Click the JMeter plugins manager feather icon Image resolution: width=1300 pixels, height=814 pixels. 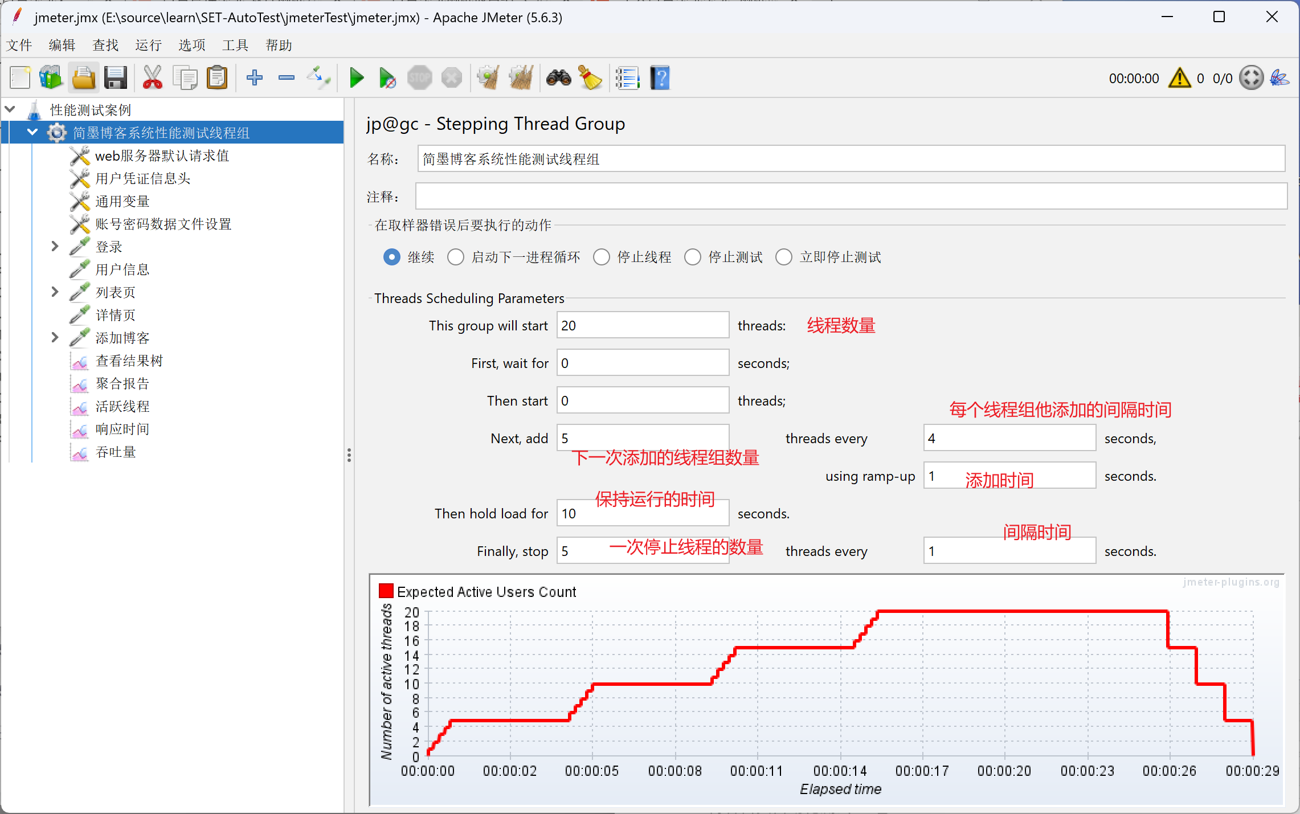(x=1280, y=77)
